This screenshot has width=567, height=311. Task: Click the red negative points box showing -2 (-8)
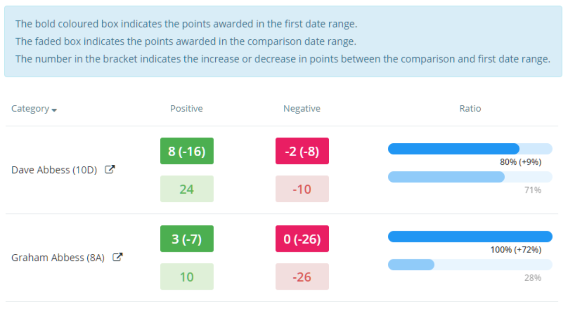coord(302,151)
